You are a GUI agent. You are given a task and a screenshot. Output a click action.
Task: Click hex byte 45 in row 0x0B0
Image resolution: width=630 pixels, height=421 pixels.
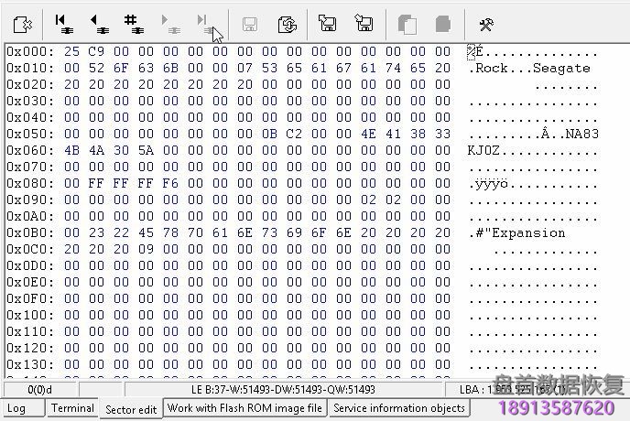click(x=146, y=232)
